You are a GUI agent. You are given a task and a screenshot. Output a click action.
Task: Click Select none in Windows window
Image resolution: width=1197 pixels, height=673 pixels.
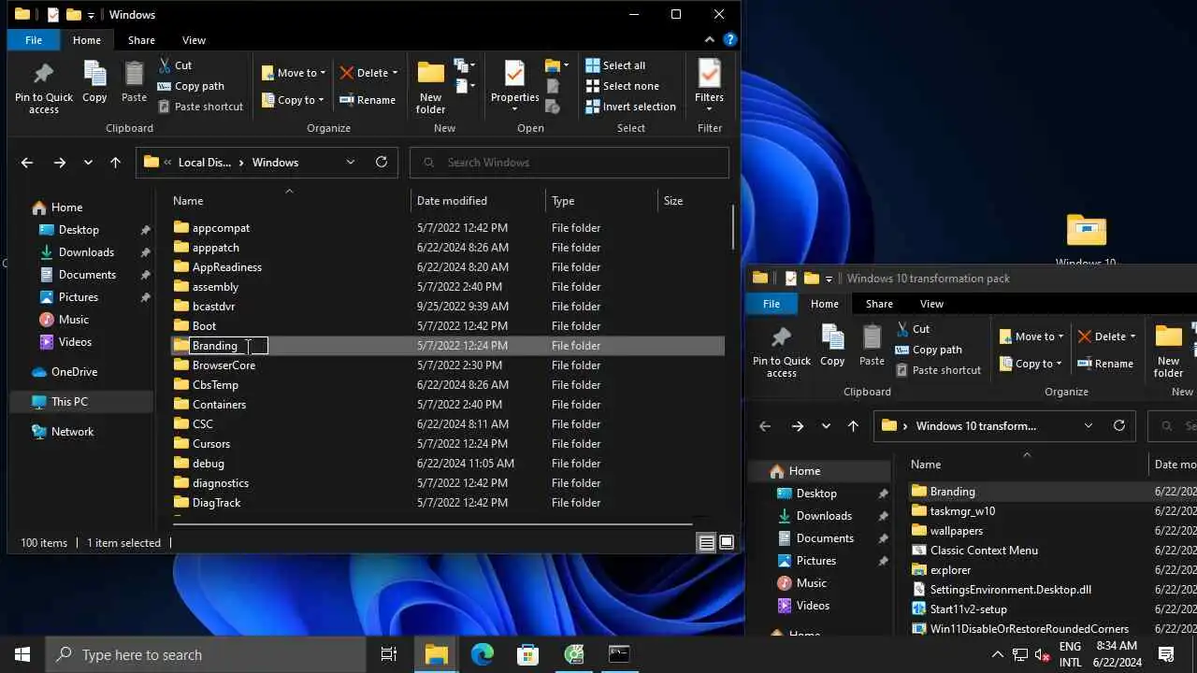click(x=622, y=86)
